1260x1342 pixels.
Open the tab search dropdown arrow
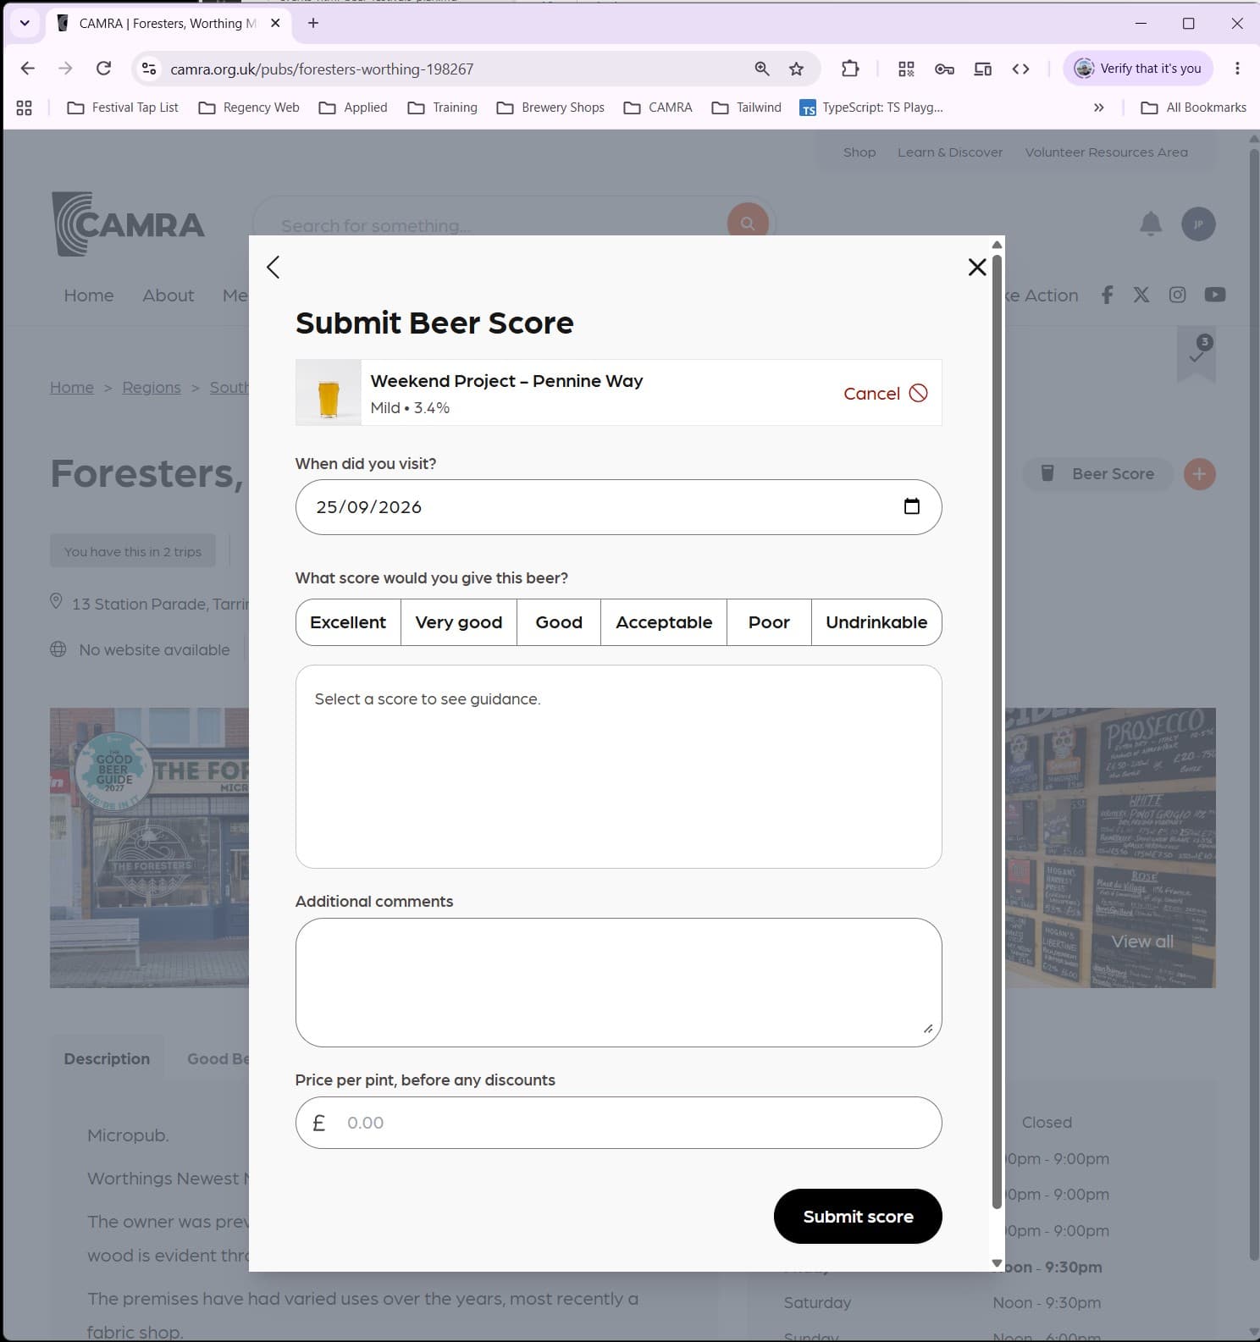(x=25, y=24)
